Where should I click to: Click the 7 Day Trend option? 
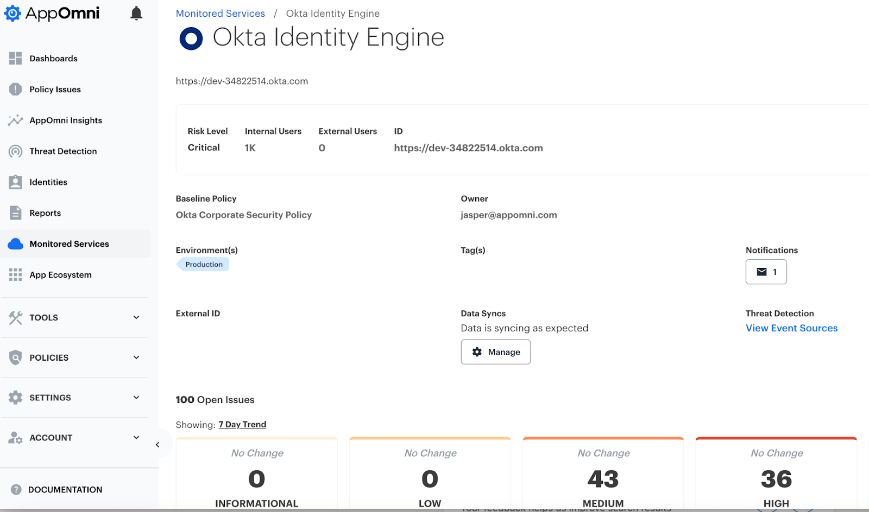[242, 424]
